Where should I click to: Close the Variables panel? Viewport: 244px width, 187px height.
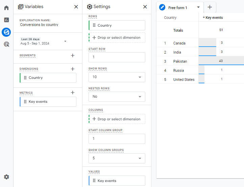click(76, 7)
